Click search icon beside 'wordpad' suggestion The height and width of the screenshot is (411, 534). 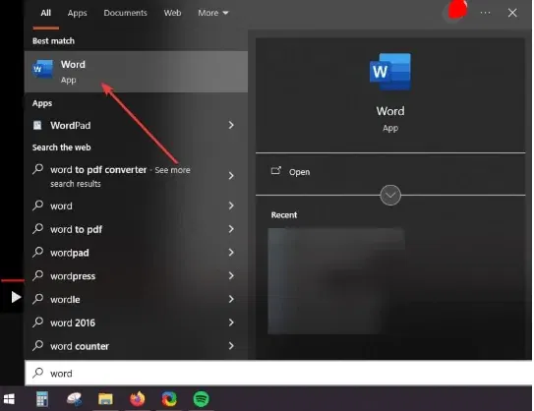[x=37, y=253]
